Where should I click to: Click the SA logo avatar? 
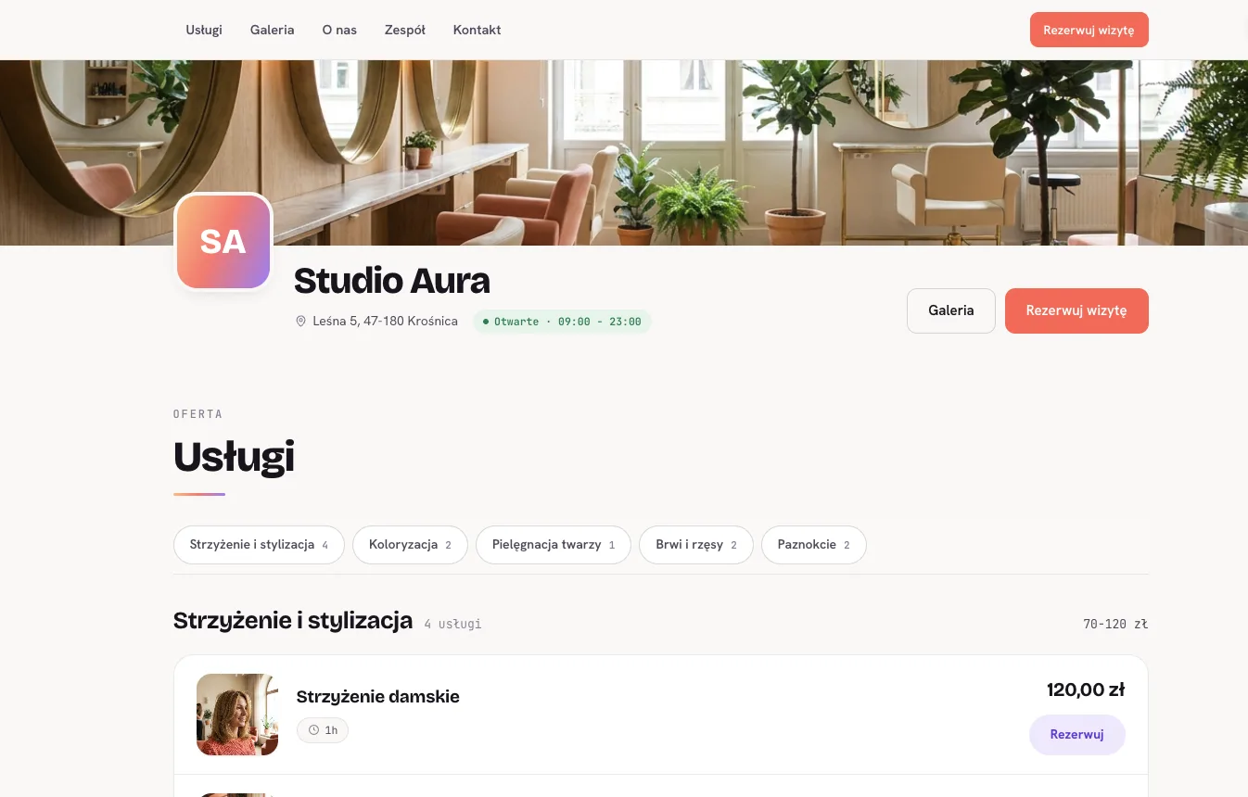(x=223, y=242)
